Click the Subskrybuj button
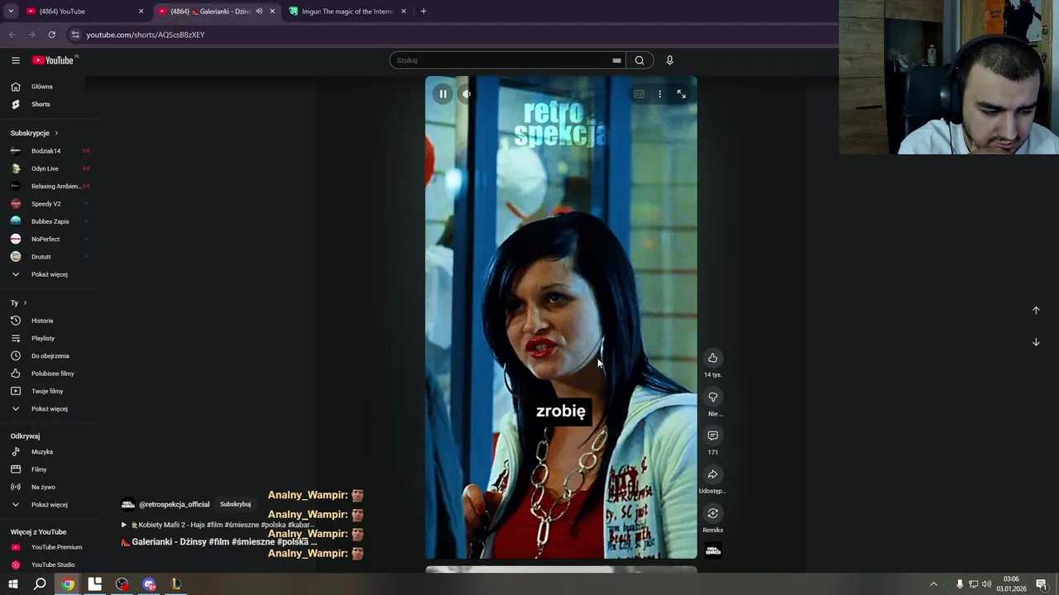The width and height of the screenshot is (1059, 595). click(x=235, y=504)
